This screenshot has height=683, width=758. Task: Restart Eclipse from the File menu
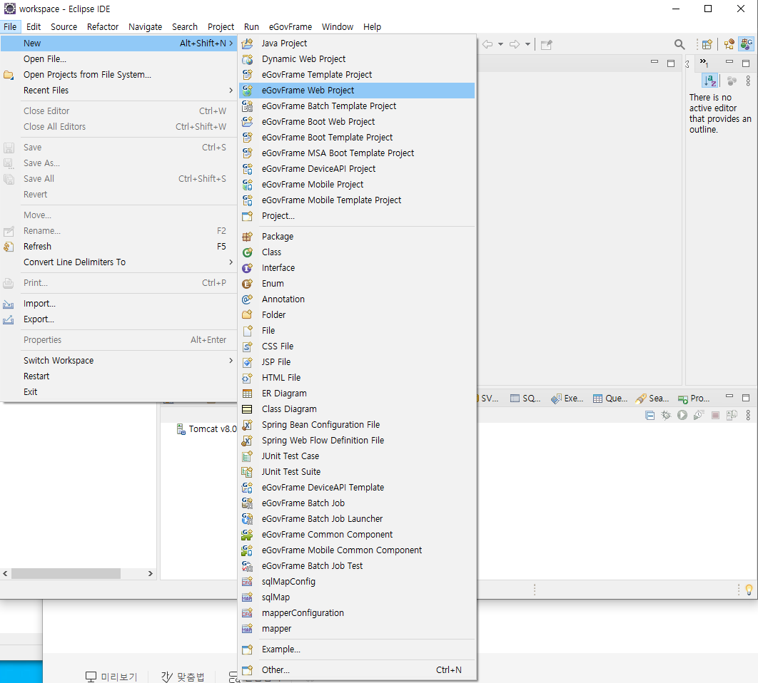(118, 376)
